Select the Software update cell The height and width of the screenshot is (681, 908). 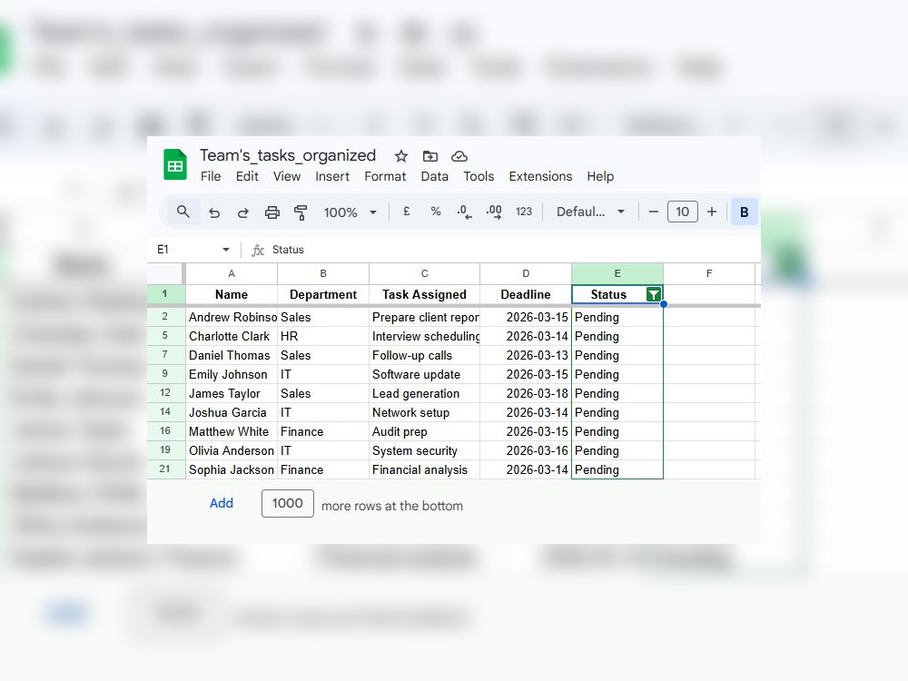(424, 374)
